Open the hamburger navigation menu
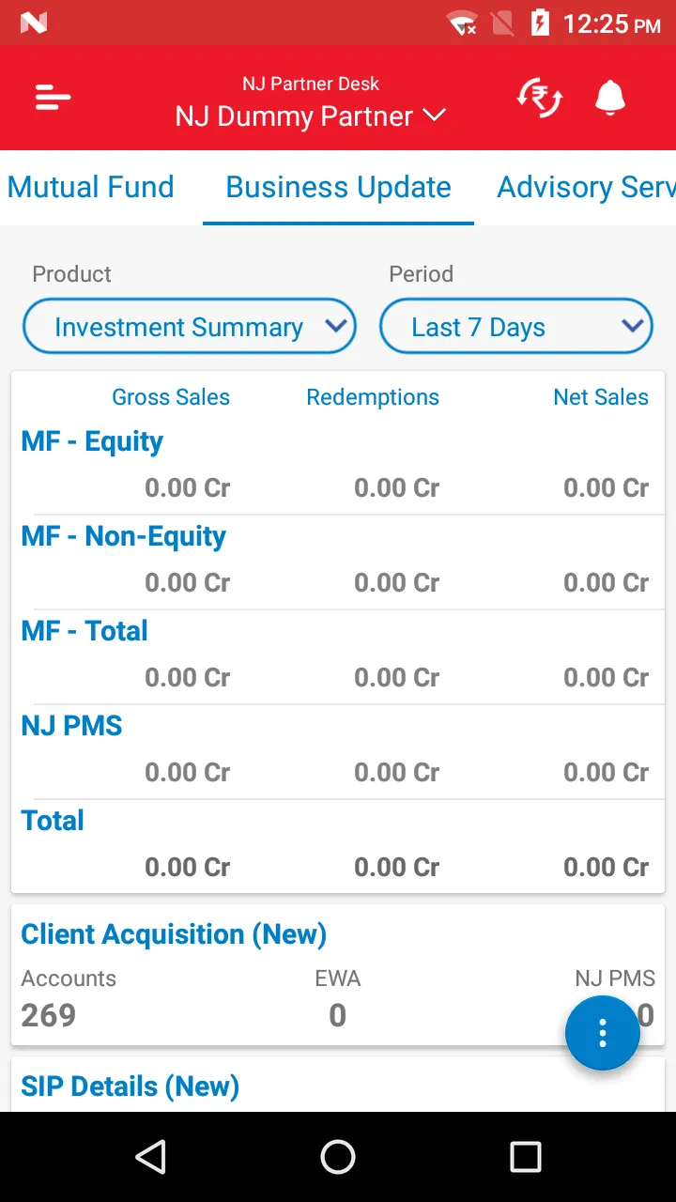 54,98
